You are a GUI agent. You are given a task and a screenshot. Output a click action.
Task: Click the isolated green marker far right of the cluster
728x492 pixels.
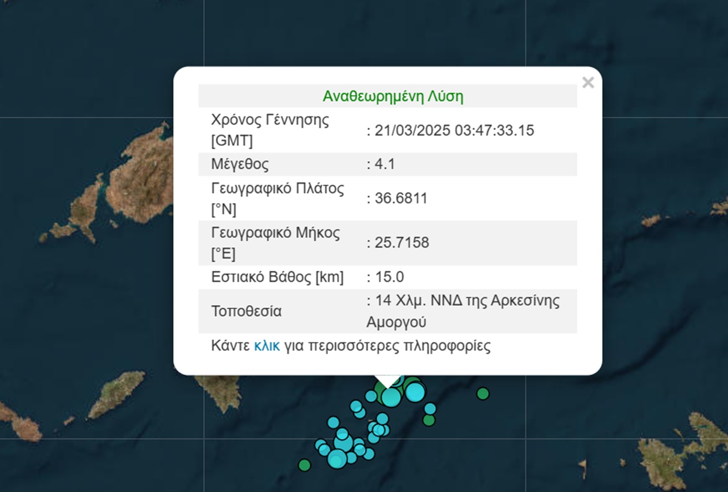483,393
